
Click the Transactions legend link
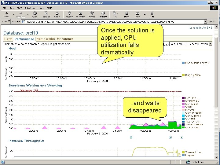[x=193, y=152]
